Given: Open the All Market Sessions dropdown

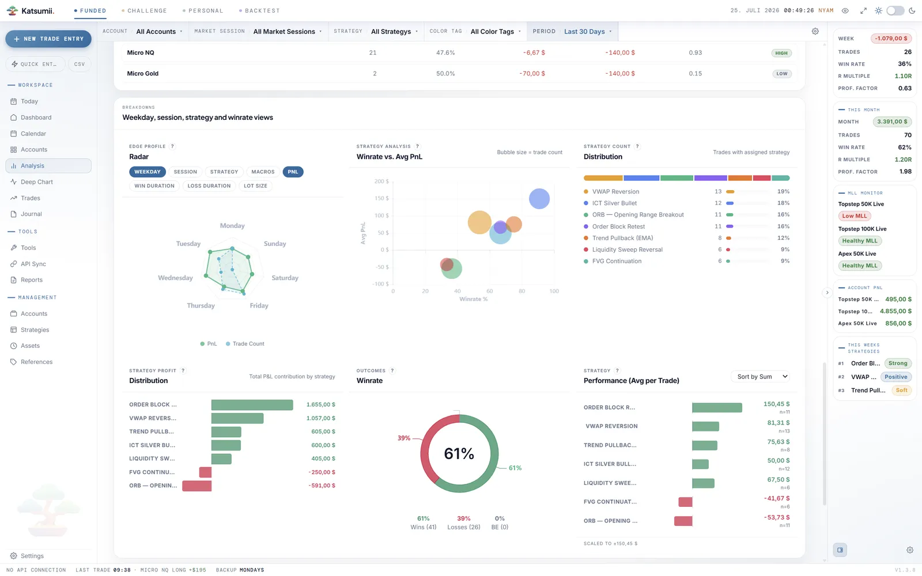Looking at the screenshot, I should pos(287,32).
